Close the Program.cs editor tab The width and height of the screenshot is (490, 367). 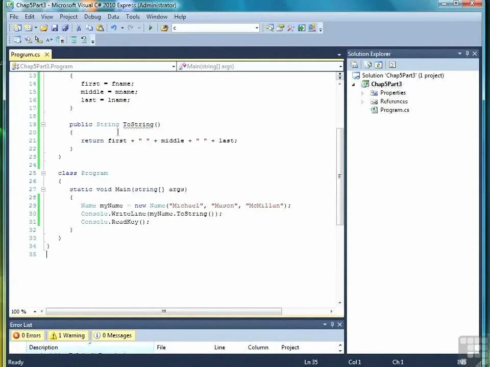pyautogui.click(x=47, y=55)
